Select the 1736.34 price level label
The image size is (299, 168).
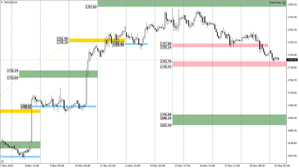[x=12, y=71]
